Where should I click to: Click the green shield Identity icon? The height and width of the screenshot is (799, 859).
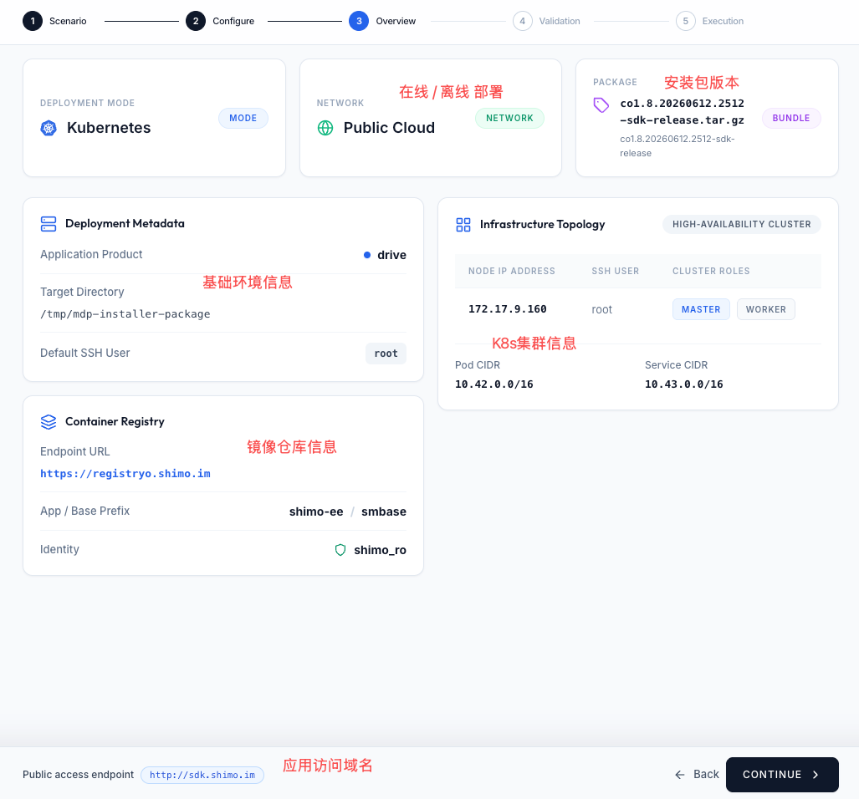pos(340,550)
